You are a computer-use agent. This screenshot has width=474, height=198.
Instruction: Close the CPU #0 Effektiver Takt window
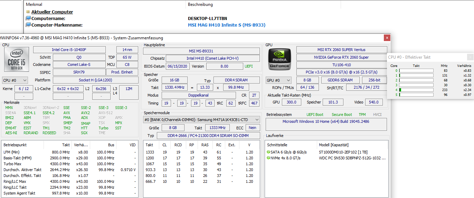point(470,57)
